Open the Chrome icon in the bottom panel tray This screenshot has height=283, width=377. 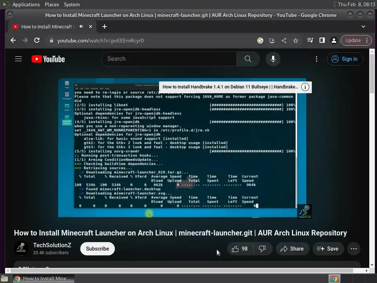(334, 279)
